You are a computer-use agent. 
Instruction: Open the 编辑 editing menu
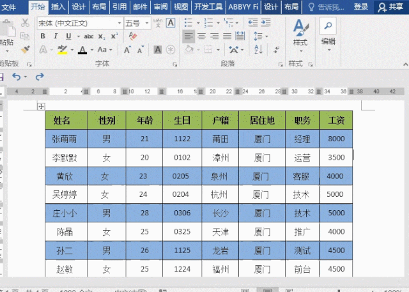(328, 35)
